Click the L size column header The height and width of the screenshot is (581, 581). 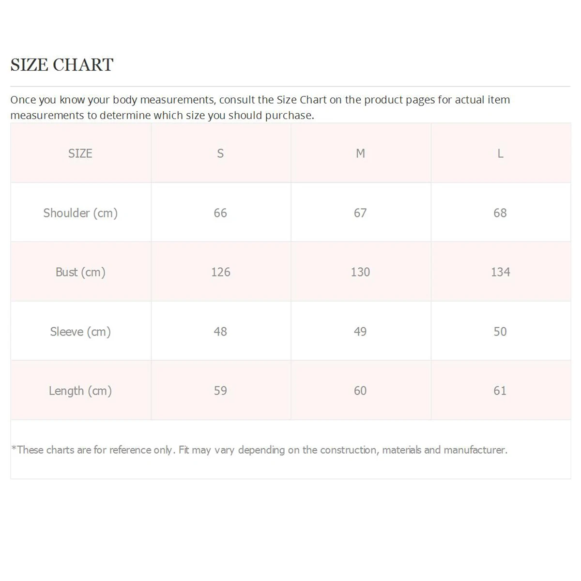500,153
